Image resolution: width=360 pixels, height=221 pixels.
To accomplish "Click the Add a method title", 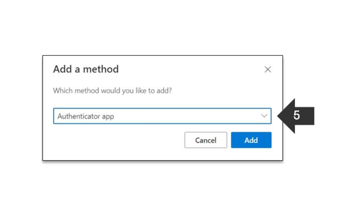I will tap(85, 69).
